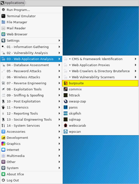Open 06 - Wireless Attacks menu
139x184 pixels.
(x=31, y=77)
